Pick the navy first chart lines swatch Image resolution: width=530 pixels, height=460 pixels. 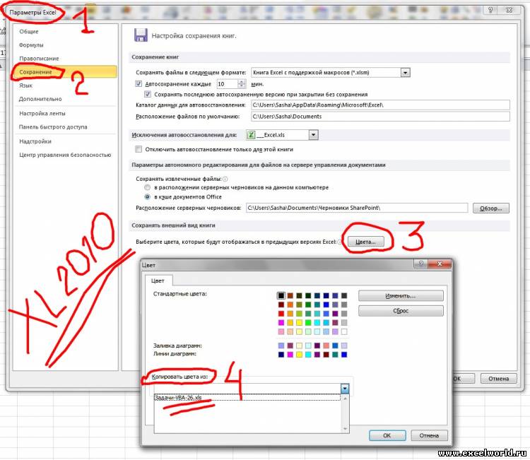tap(281, 355)
